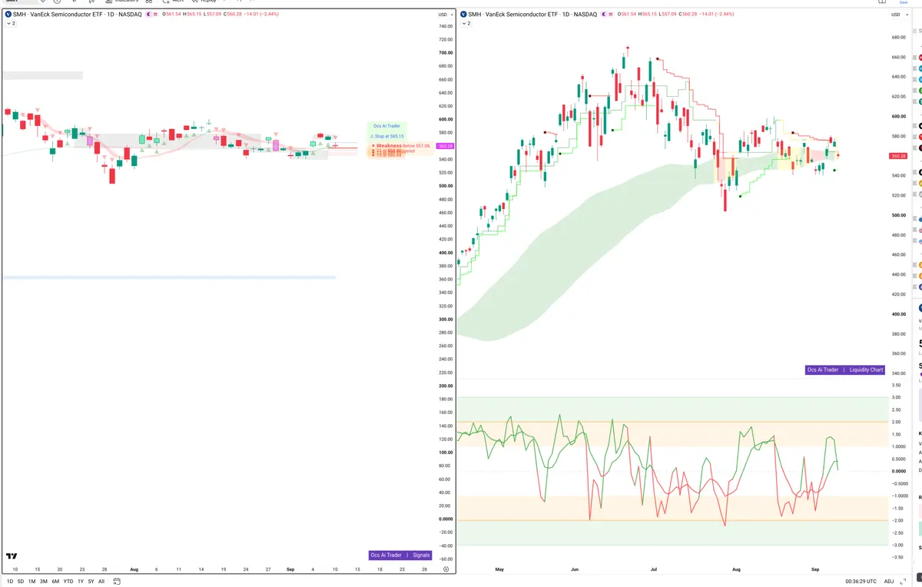This screenshot has width=922, height=587.
Task: Select the All time range
Action: coord(101,582)
